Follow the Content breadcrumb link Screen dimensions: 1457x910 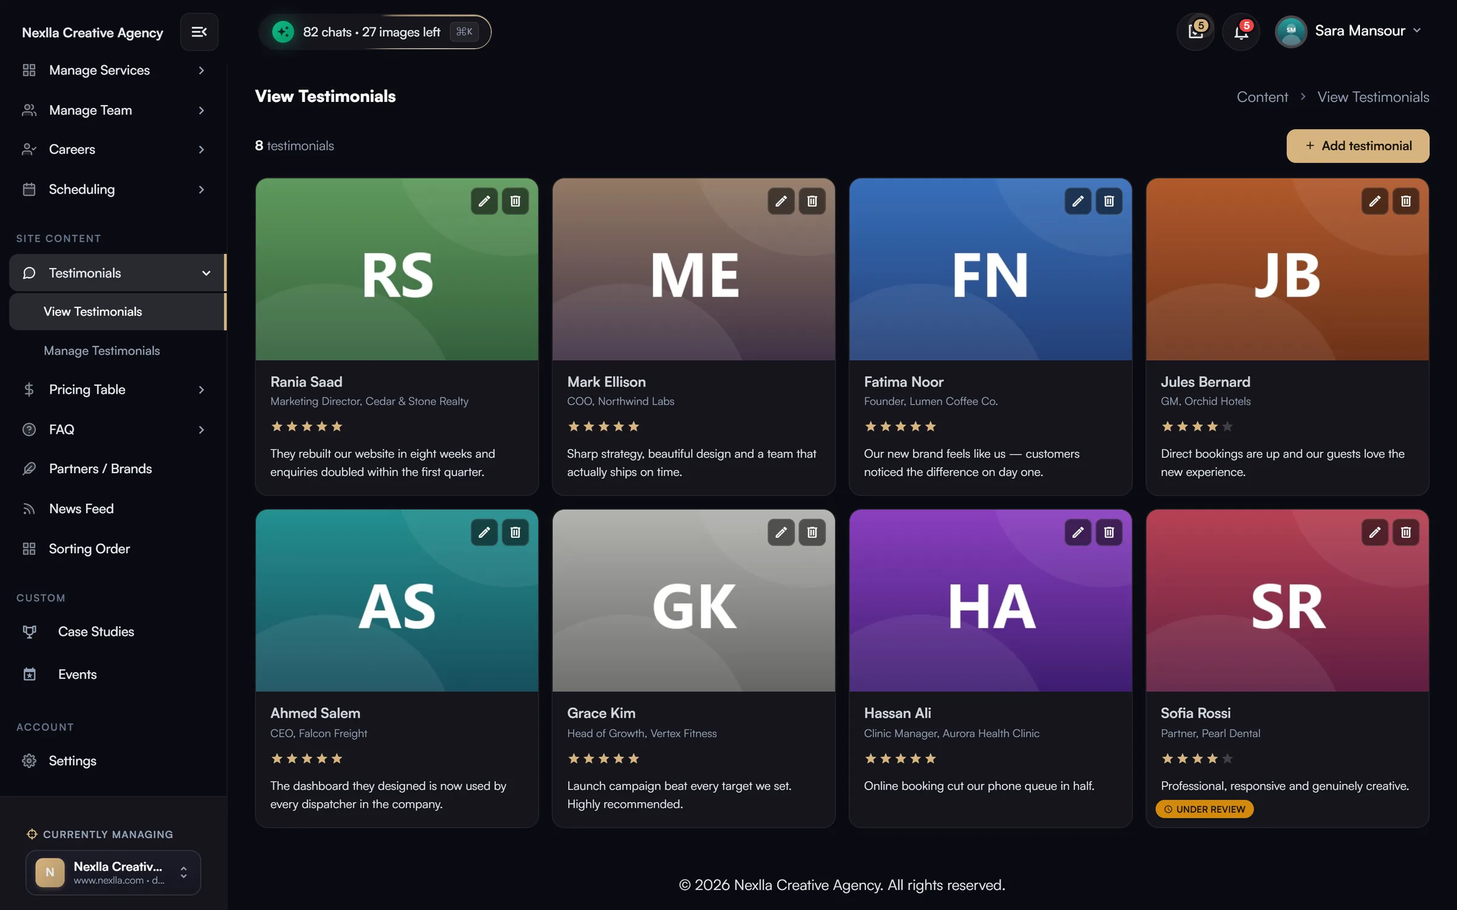point(1262,97)
